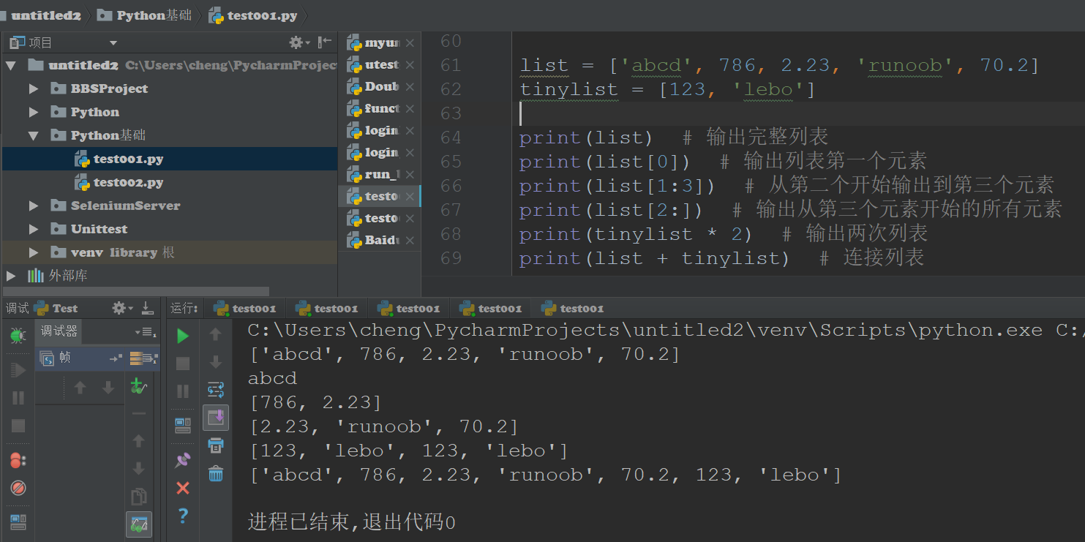
Task: Expand the venv library folder
Action: click(34, 252)
